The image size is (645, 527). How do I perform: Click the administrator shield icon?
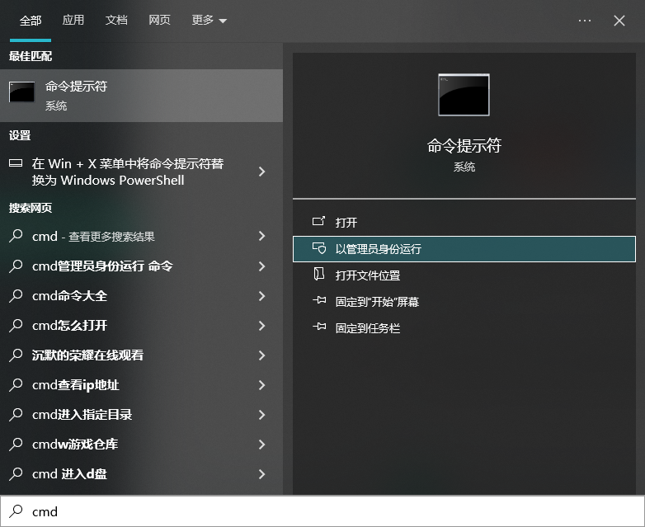[319, 249]
